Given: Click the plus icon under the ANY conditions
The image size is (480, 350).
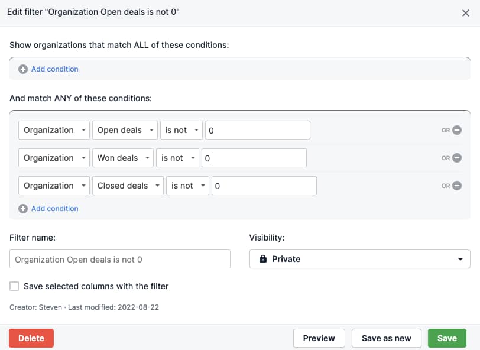Looking at the screenshot, I should pos(22,209).
